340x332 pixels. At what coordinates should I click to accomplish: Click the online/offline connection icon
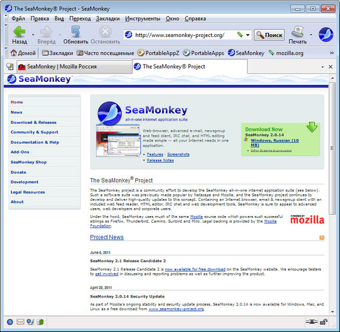click(x=311, y=322)
